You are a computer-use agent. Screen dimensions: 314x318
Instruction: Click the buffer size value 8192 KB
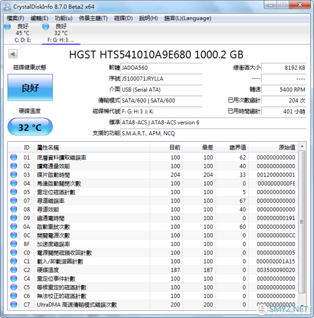click(x=284, y=68)
